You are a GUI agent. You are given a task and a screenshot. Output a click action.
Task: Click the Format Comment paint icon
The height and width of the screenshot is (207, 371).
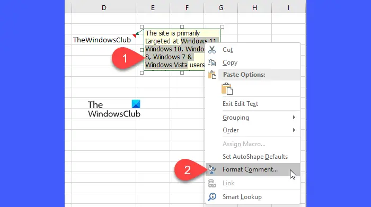(212, 169)
